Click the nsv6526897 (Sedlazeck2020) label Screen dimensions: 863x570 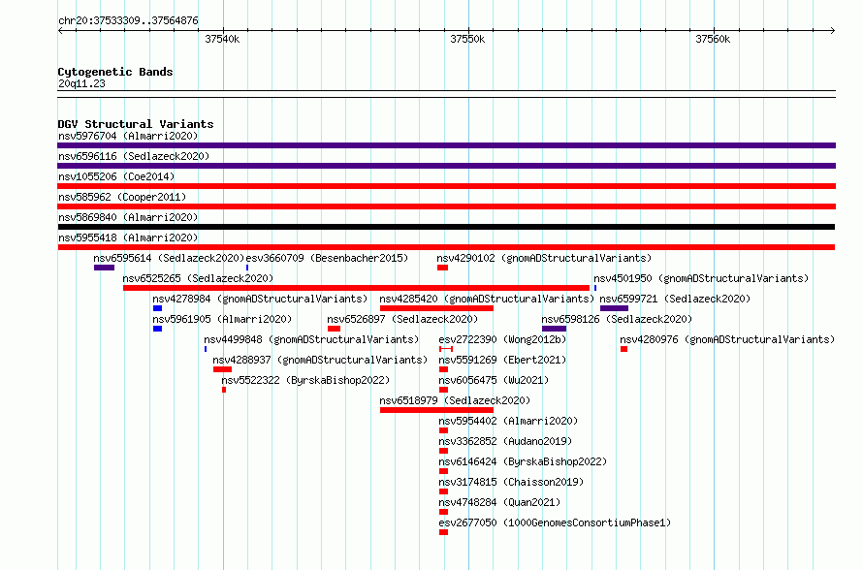pyautogui.click(x=402, y=319)
